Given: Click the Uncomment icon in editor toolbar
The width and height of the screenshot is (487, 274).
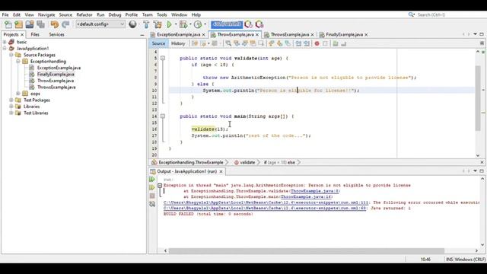Looking at the screenshot, I should pos(343,43).
